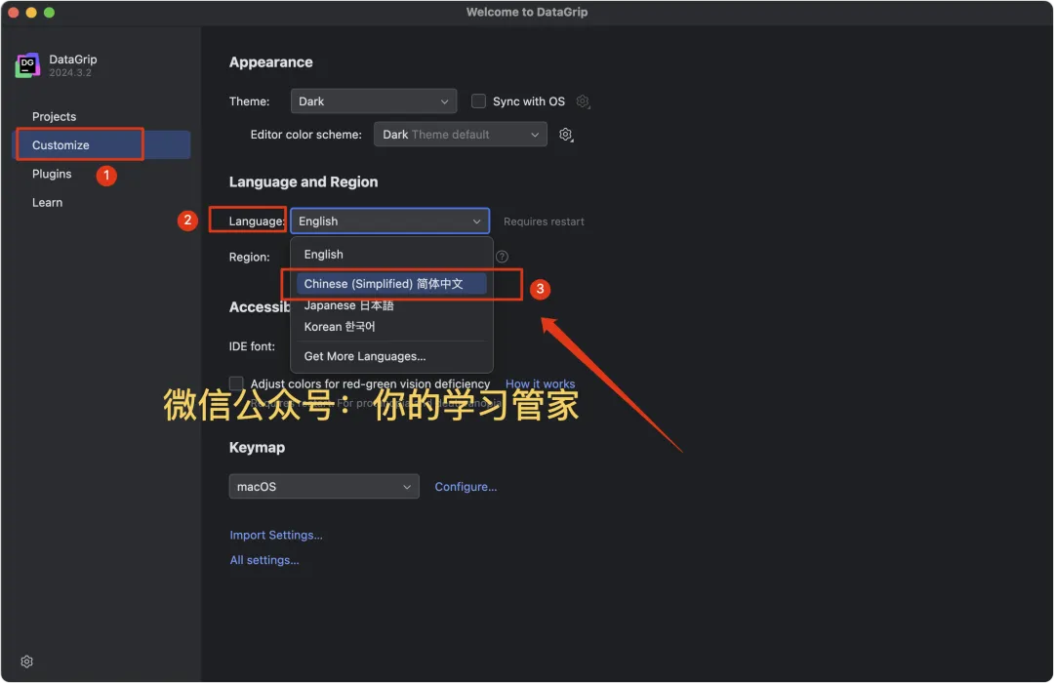1054x683 pixels.
Task: Open the Keymap macOS dropdown
Action: [324, 486]
